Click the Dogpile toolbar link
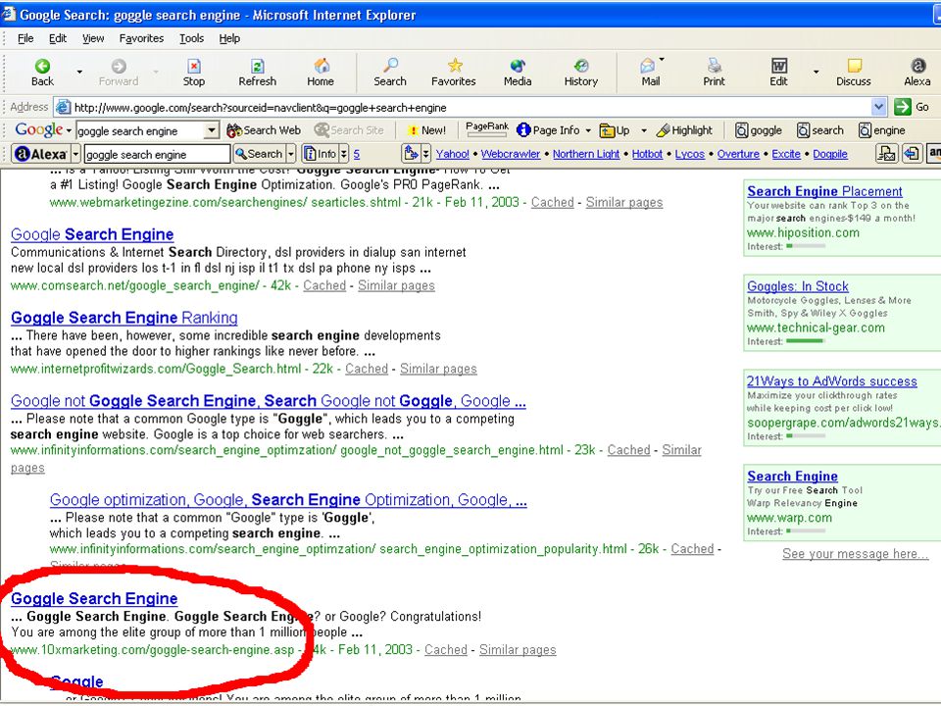 [830, 154]
